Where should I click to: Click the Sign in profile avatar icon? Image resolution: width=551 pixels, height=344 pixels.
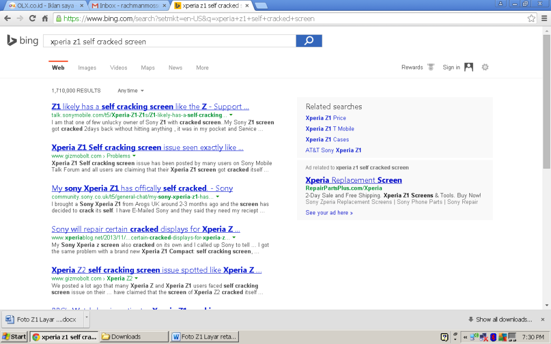469,67
